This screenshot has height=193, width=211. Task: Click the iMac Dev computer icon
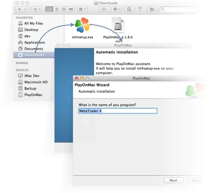[20, 76]
